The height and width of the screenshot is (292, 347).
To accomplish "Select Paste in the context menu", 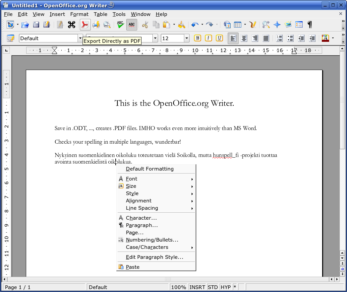I will pos(156,267).
